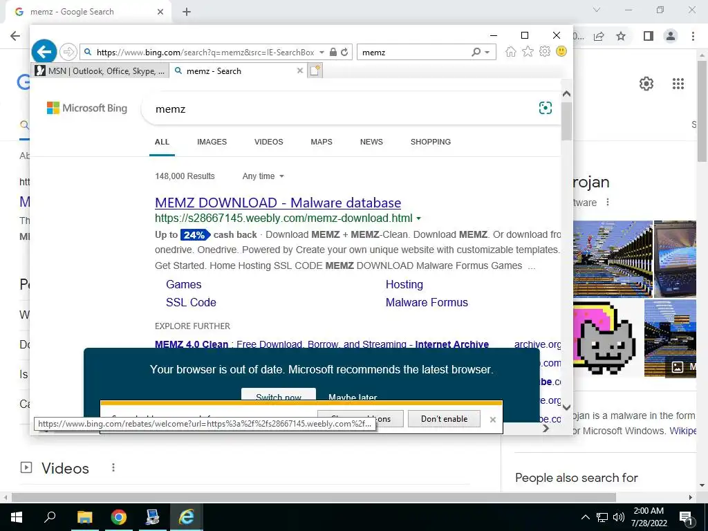Open Chrome three-dot menu
Viewport: 708px width, 531px height.
point(693,36)
